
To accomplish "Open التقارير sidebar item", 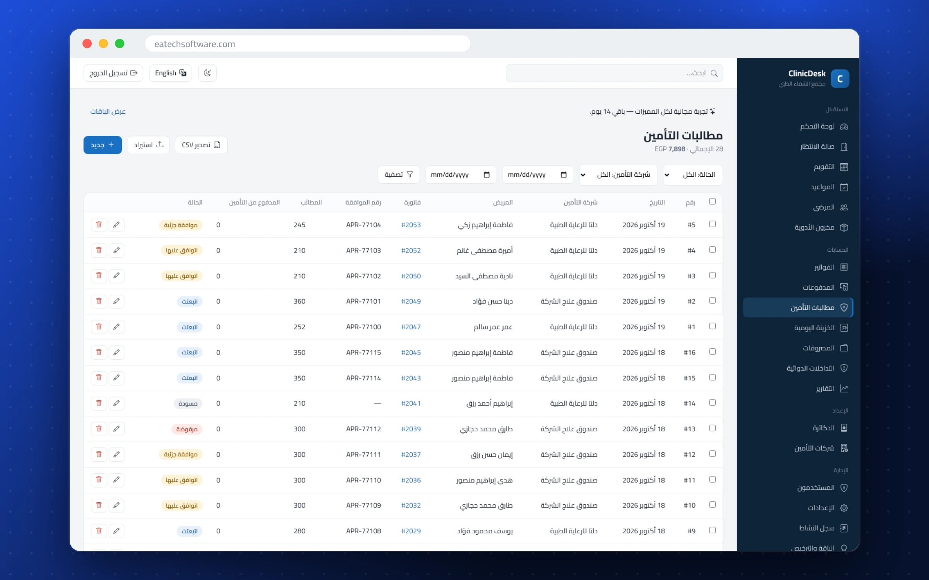I will tap(798, 389).
